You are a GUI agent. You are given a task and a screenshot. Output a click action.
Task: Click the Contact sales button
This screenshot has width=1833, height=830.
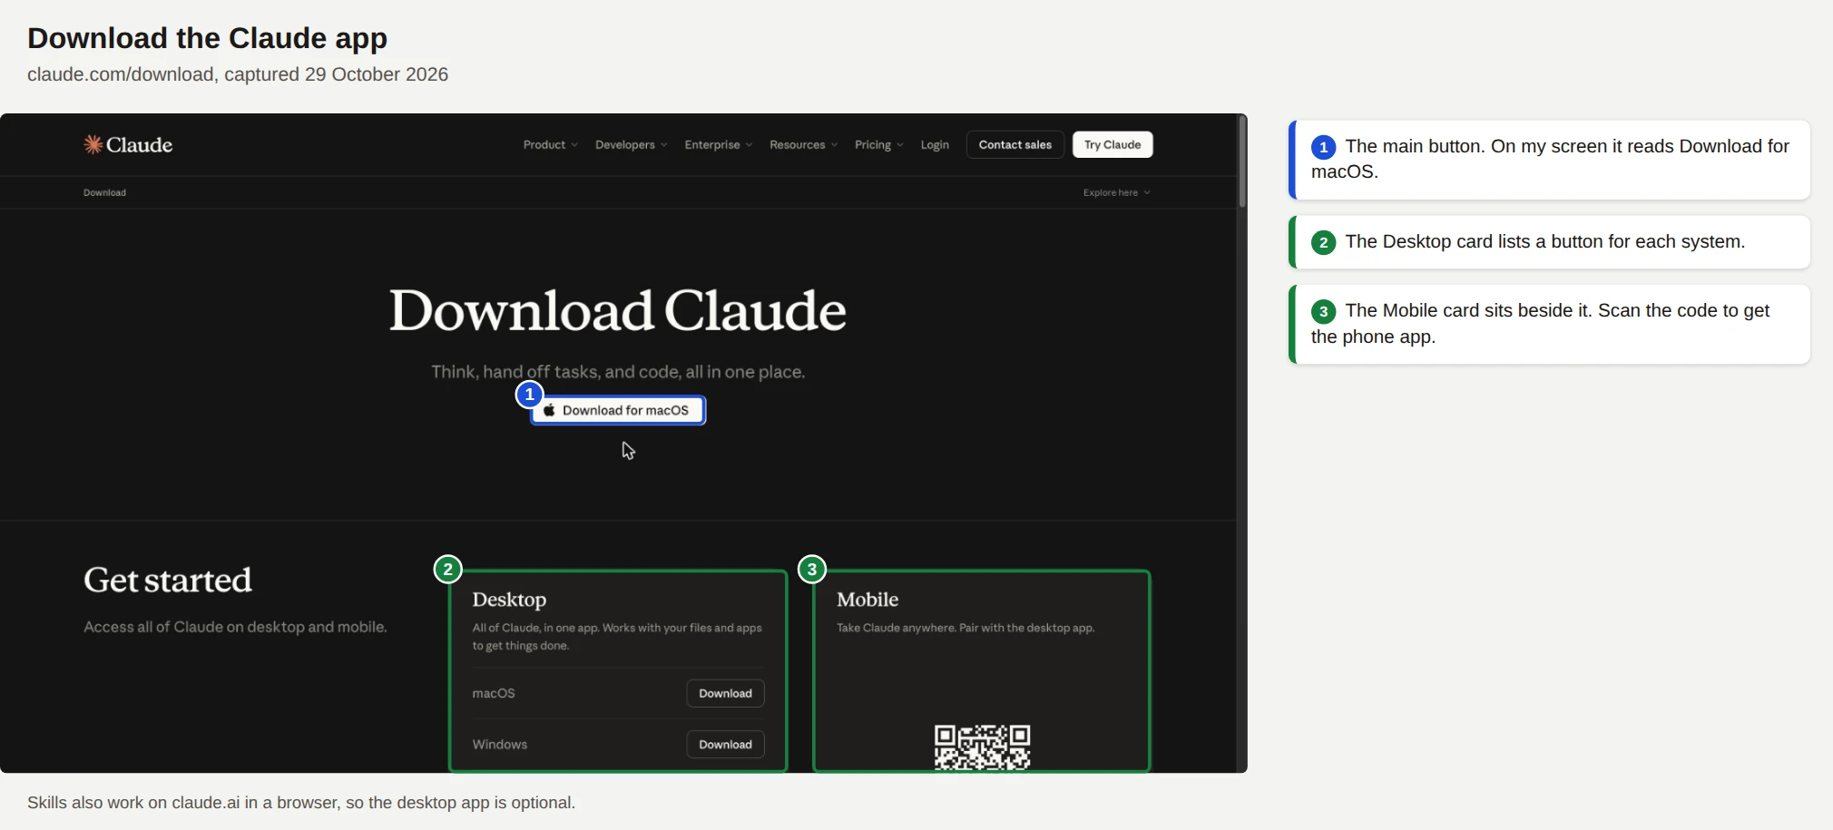[x=1015, y=145]
